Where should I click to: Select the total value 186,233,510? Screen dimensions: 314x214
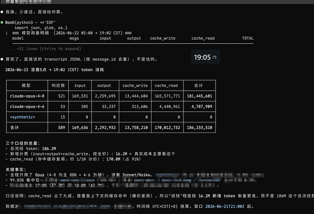click(x=199, y=127)
